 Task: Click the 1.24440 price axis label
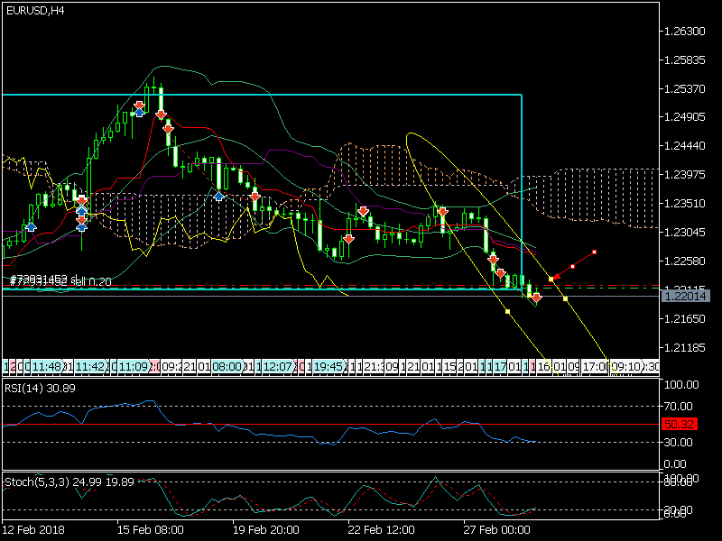[x=684, y=146]
